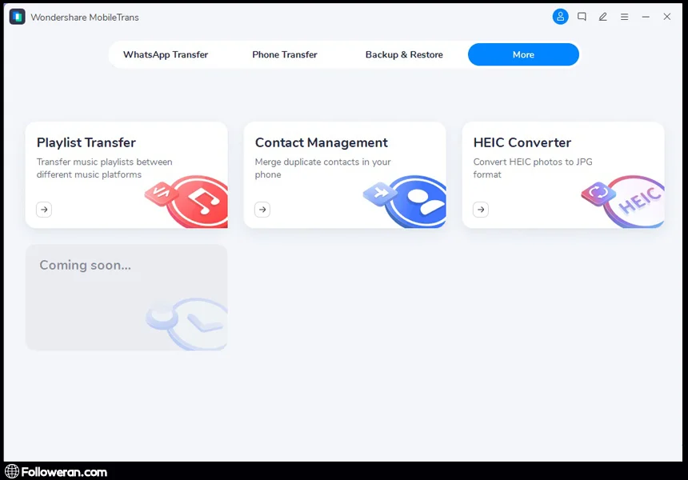Click the arrow button under Playlist Transfer
688x480 pixels.
coord(44,210)
